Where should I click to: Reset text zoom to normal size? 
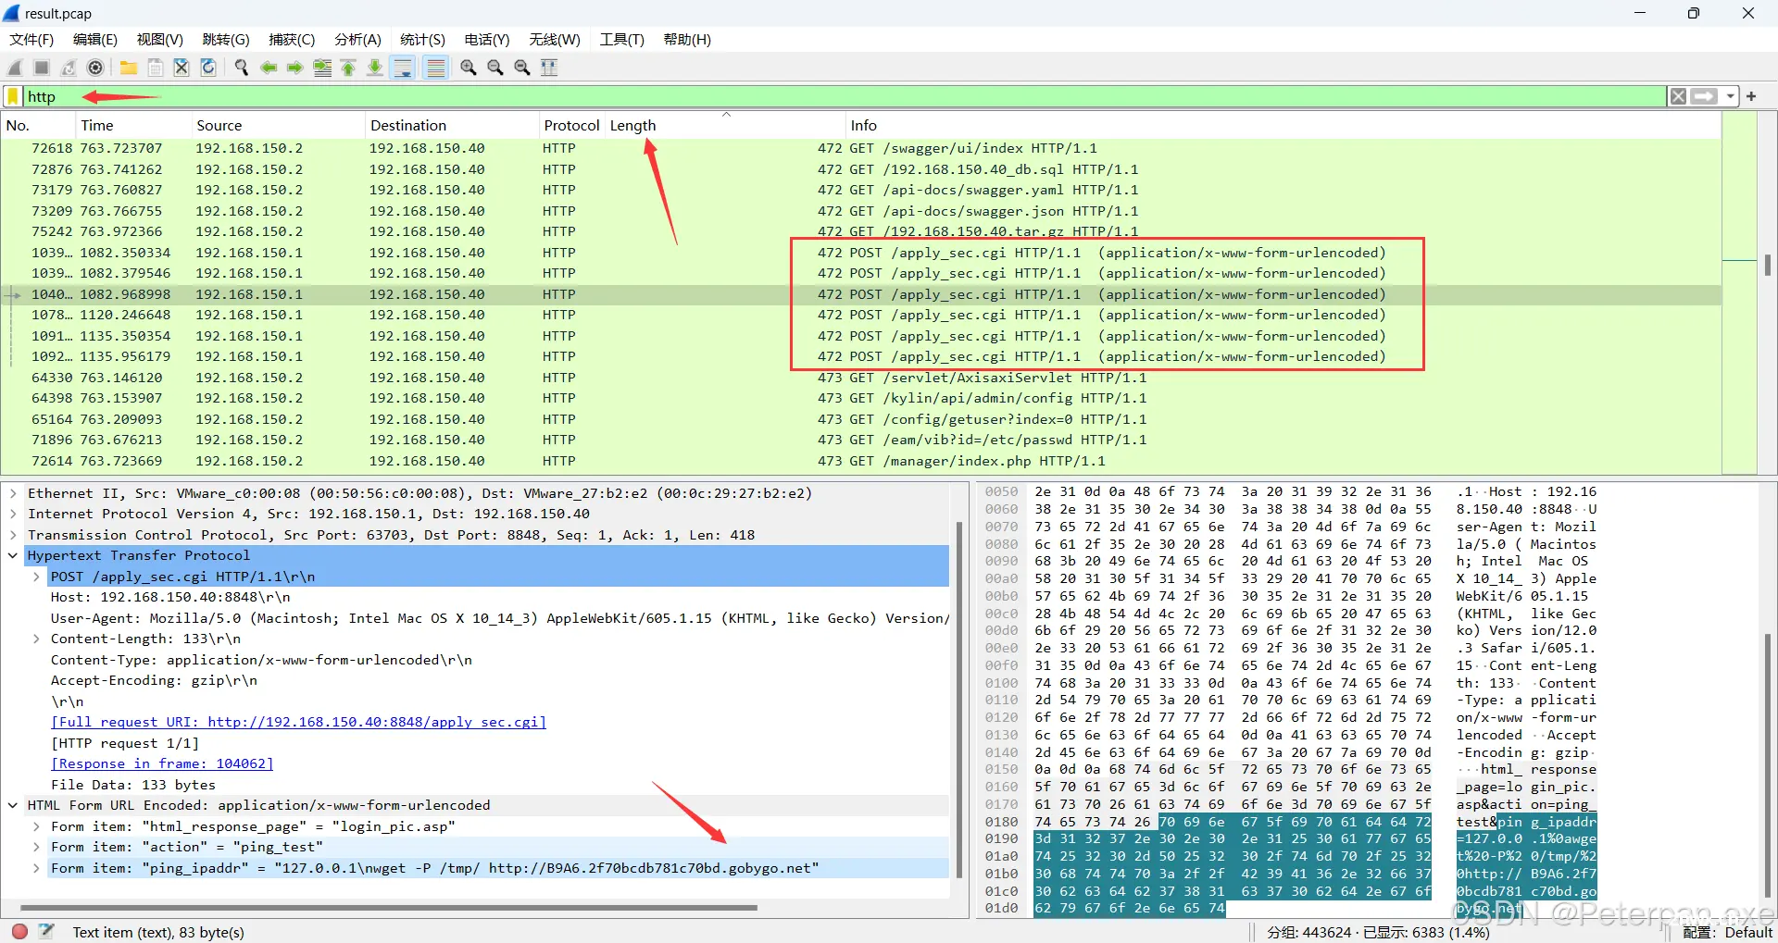click(522, 68)
